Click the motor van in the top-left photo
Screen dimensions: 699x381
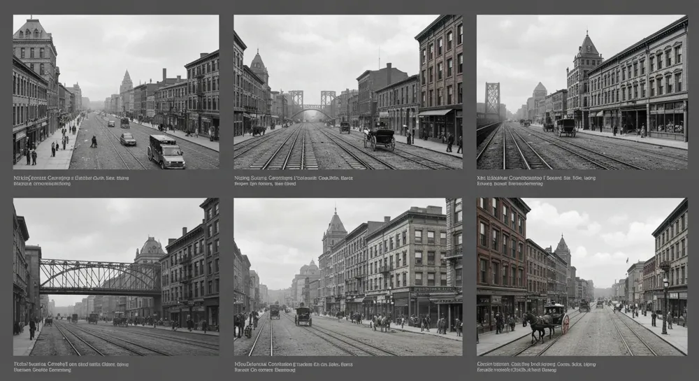coord(166,150)
